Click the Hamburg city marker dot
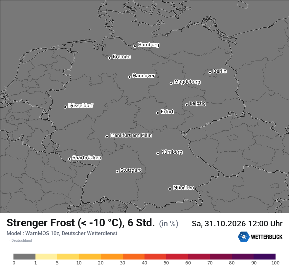The width and height of the screenshot is (289, 273). pos(135,46)
